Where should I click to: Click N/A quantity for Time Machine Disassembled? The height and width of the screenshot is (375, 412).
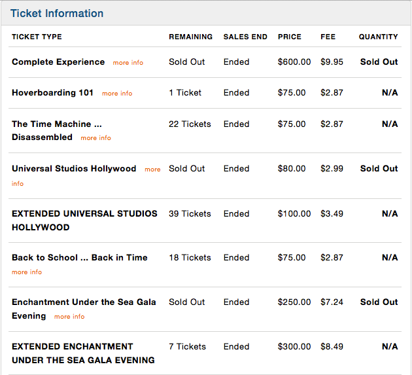click(390, 124)
